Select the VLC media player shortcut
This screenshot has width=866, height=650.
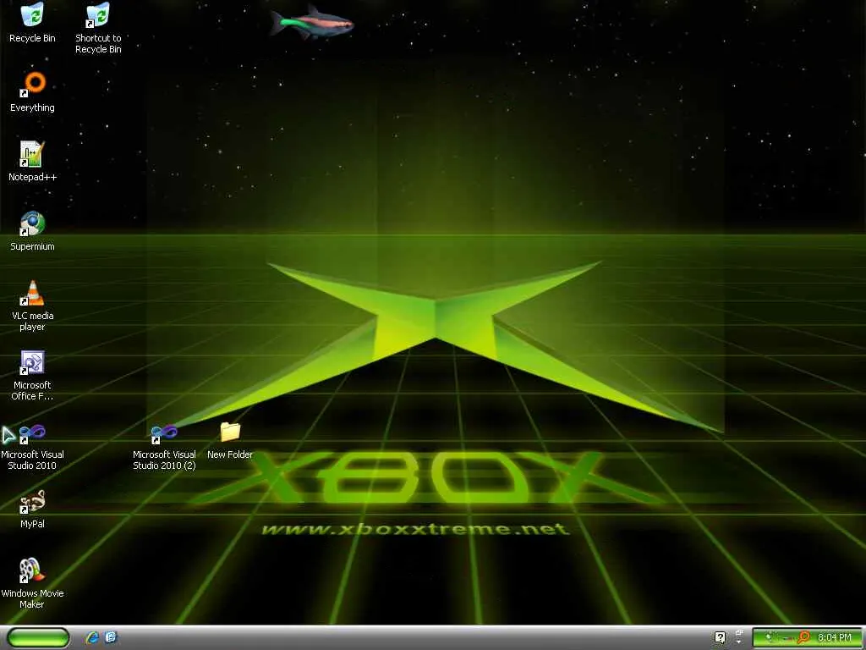pyautogui.click(x=32, y=306)
